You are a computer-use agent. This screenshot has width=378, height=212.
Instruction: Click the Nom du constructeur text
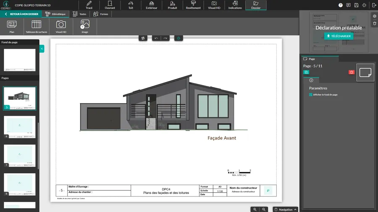[x=243, y=188]
